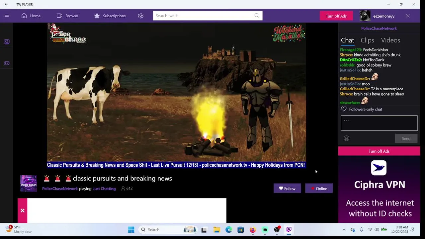Image resolution: width=425 pixels, height=239 pixels.
Task: Open Windows Start menu
Action: click(x=131, y=230)
